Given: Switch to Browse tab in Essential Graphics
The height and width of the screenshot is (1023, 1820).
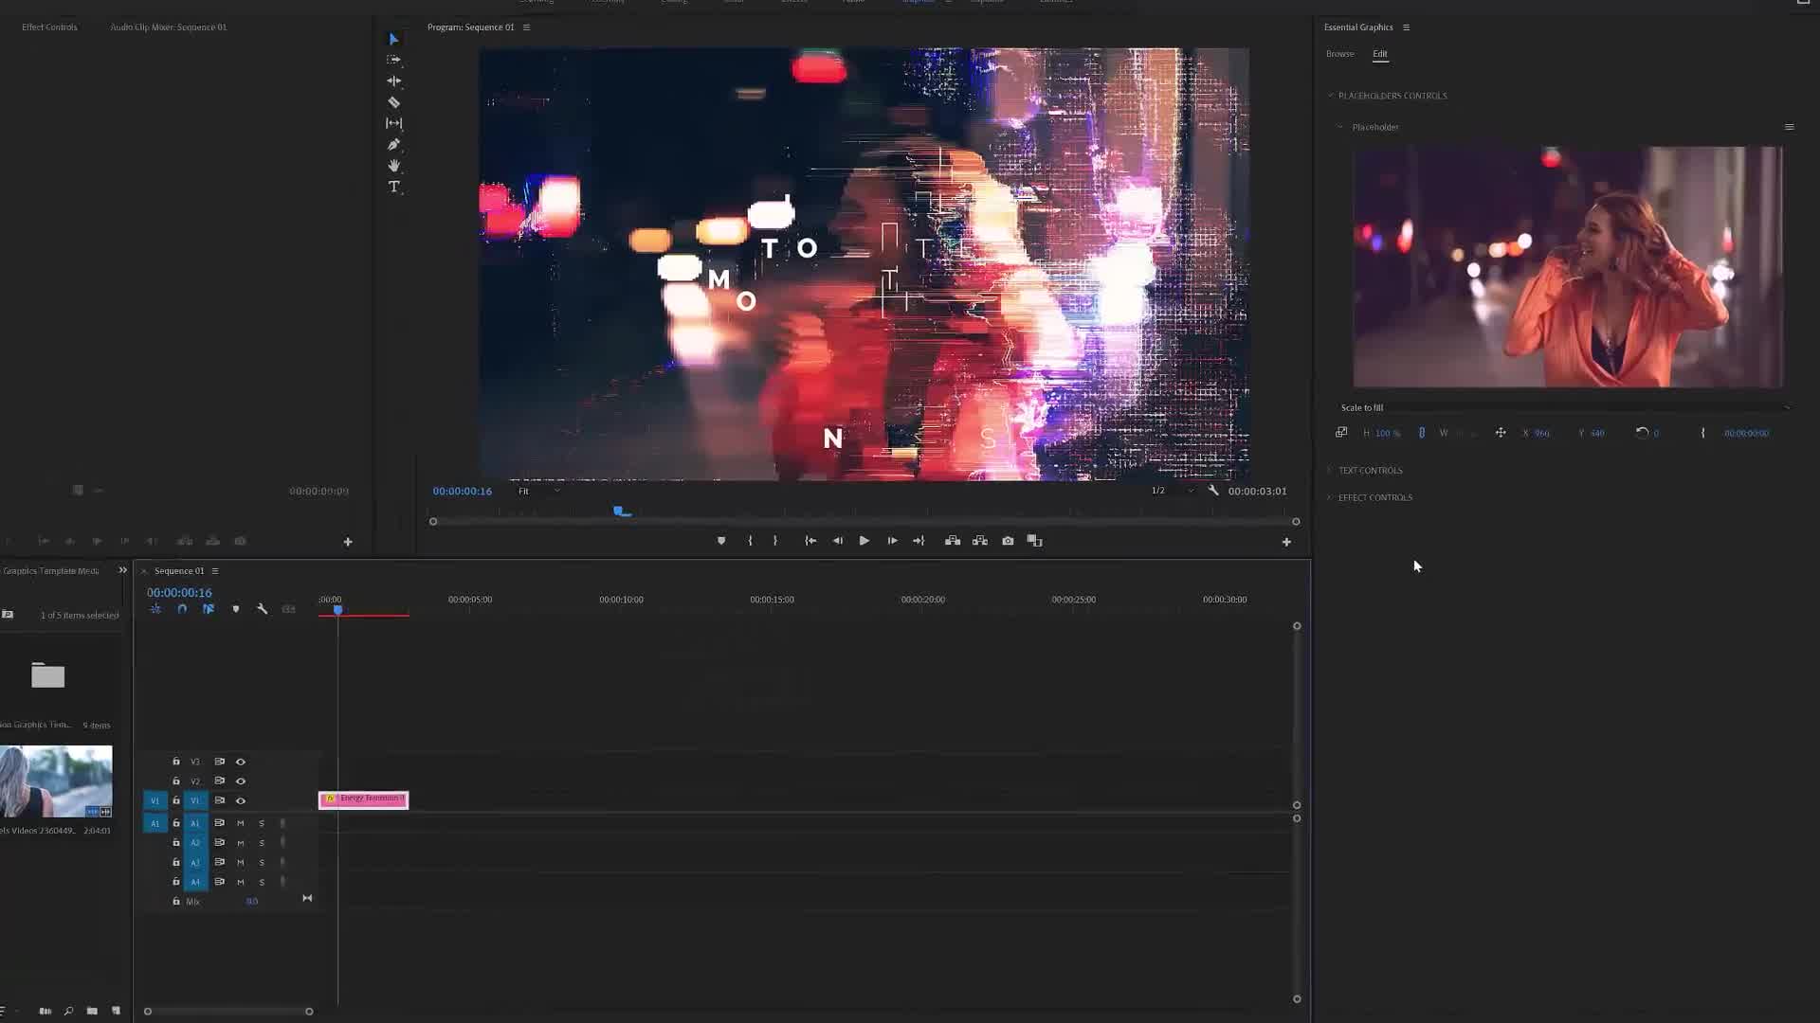Looking at the screenshot, I should click(1339, 54).
